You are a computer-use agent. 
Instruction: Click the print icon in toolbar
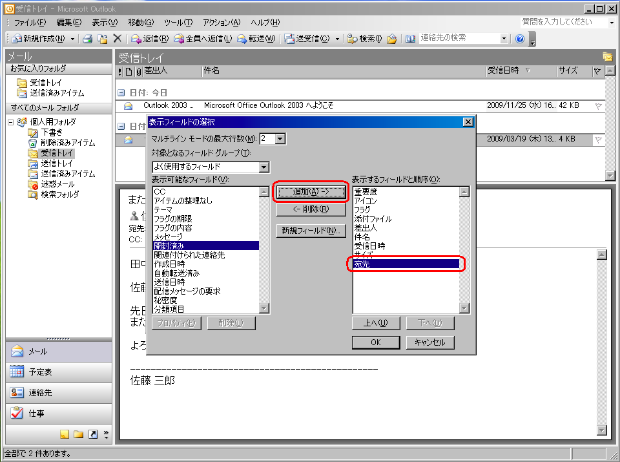[x=87, y=39]
